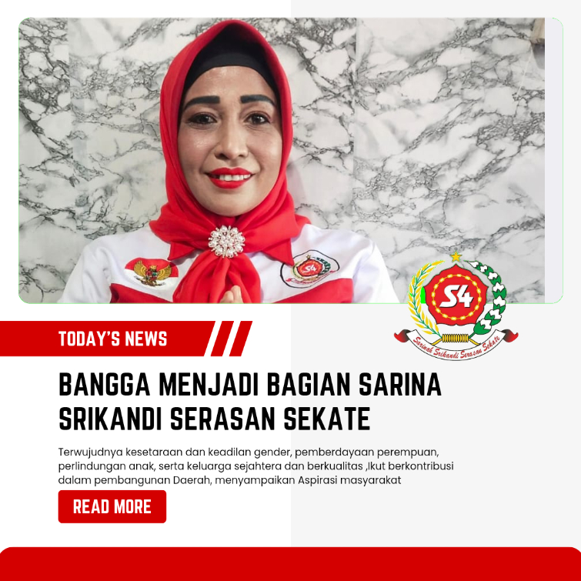The width and height of the screenshot is (581, 581).
Task: Click the Sarinah Srikandi Serasan Sekate ribbon
Action: [456, 346]
